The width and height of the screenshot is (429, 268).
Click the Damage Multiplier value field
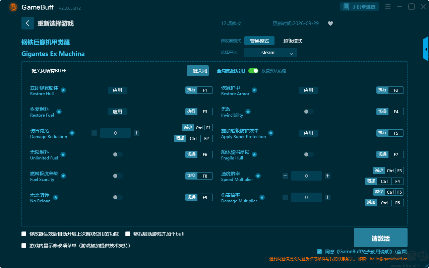pyautogui.click(x=306, y=197)
